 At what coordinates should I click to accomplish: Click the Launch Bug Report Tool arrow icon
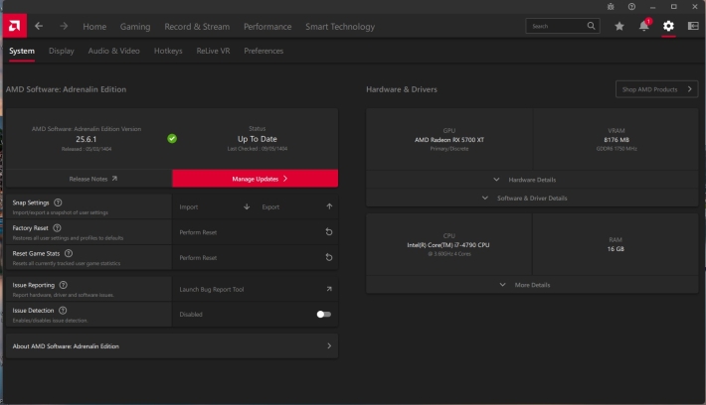329,289
